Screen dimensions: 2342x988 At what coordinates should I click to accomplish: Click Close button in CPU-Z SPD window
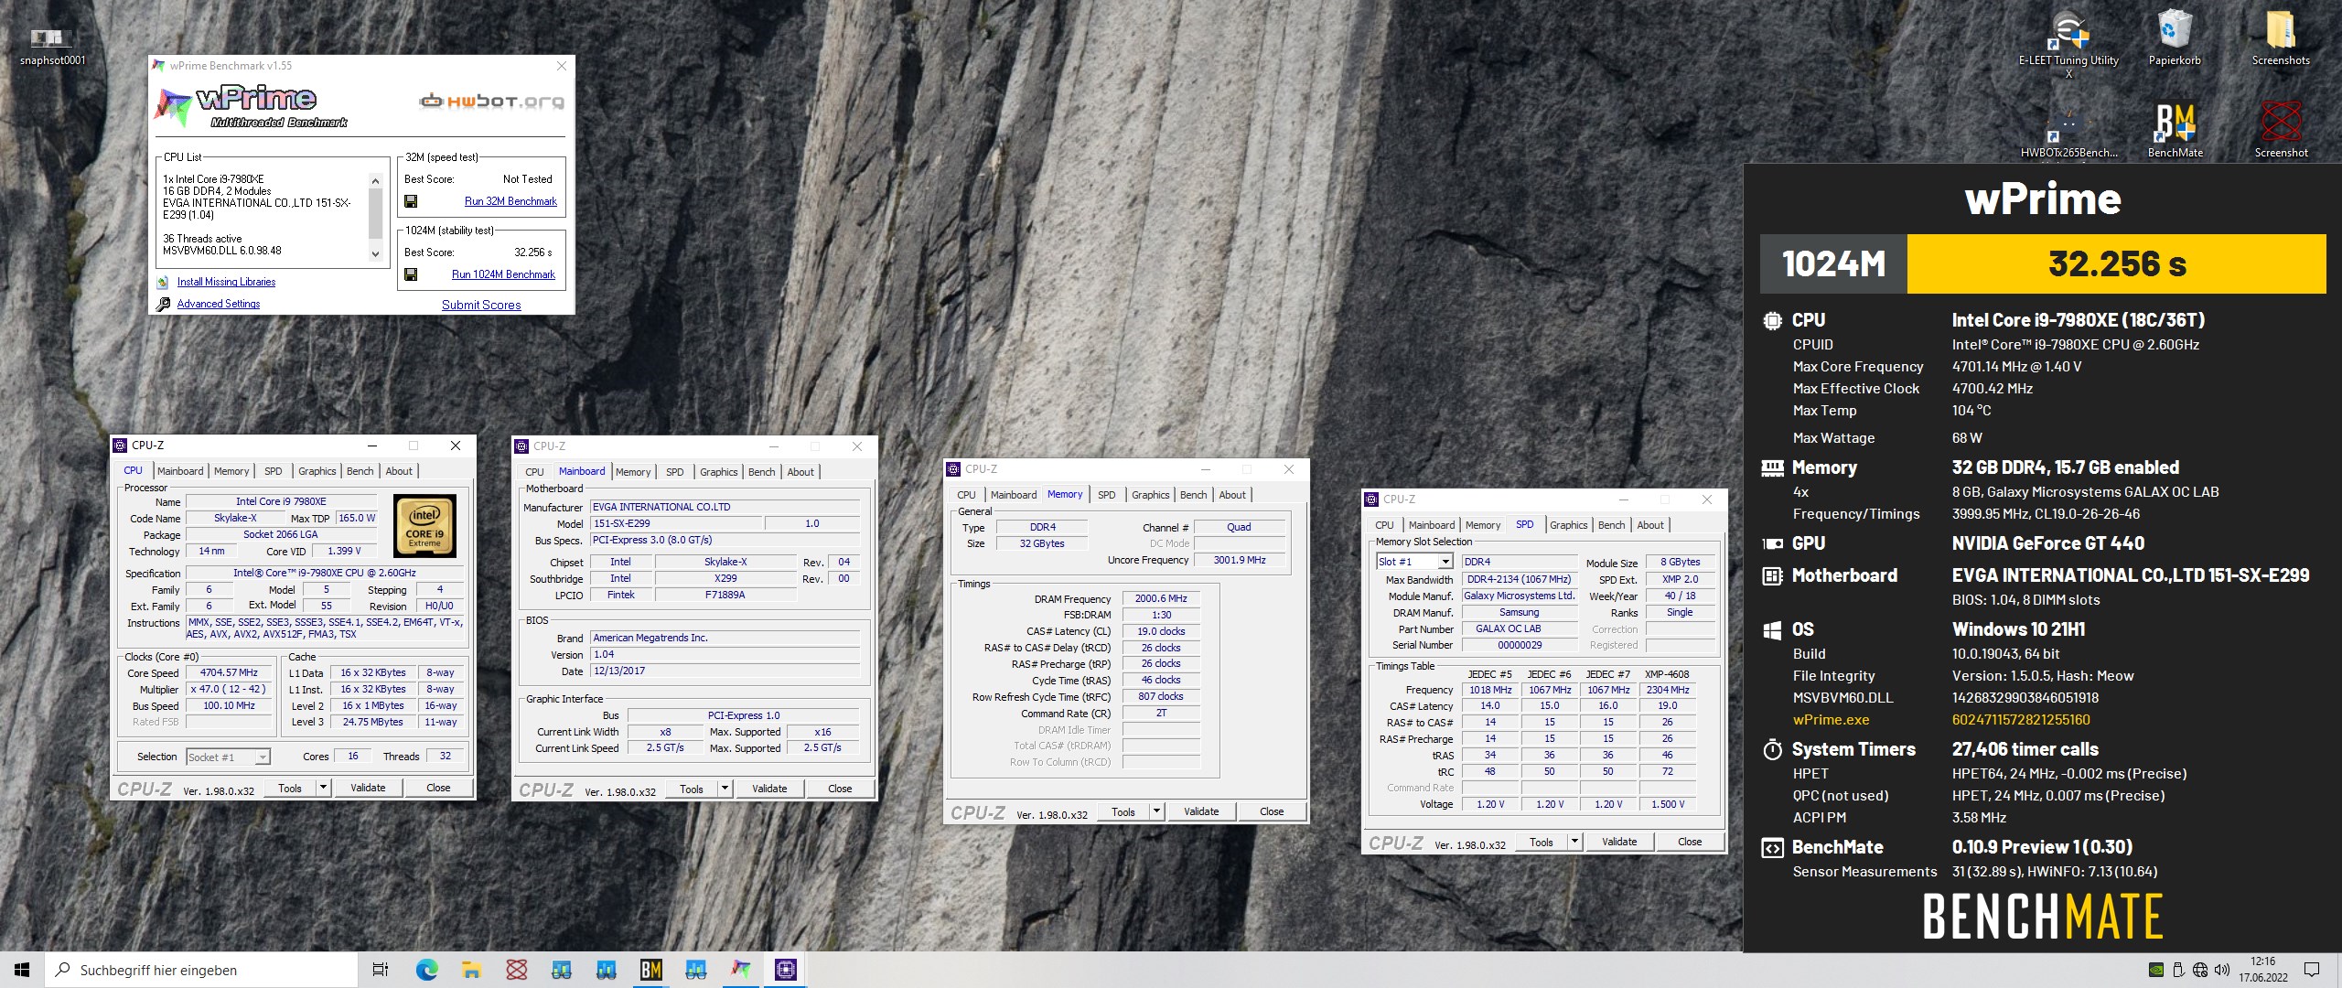[1690, 842]
